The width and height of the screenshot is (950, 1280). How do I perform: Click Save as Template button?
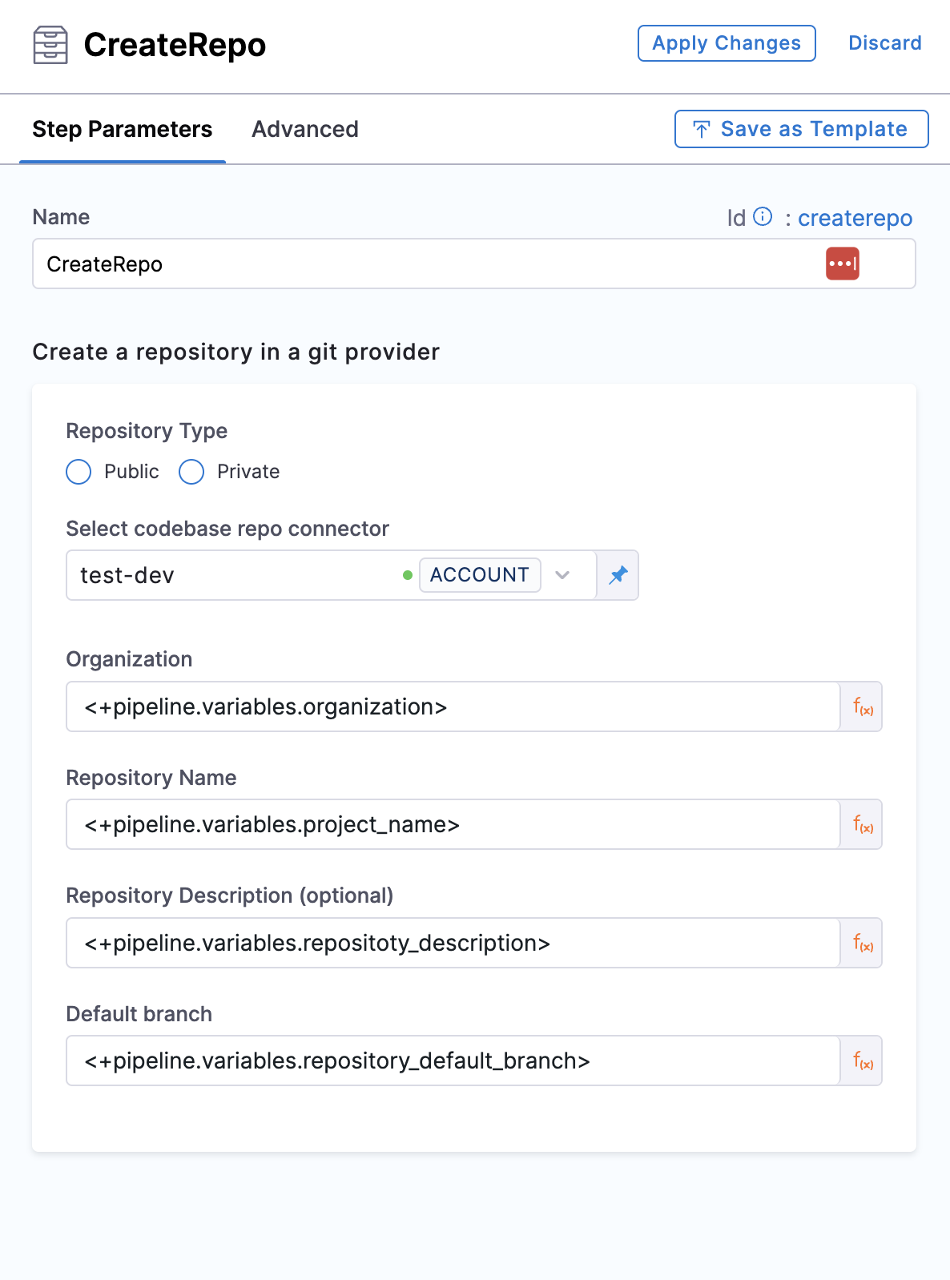(x=801, y=129)
